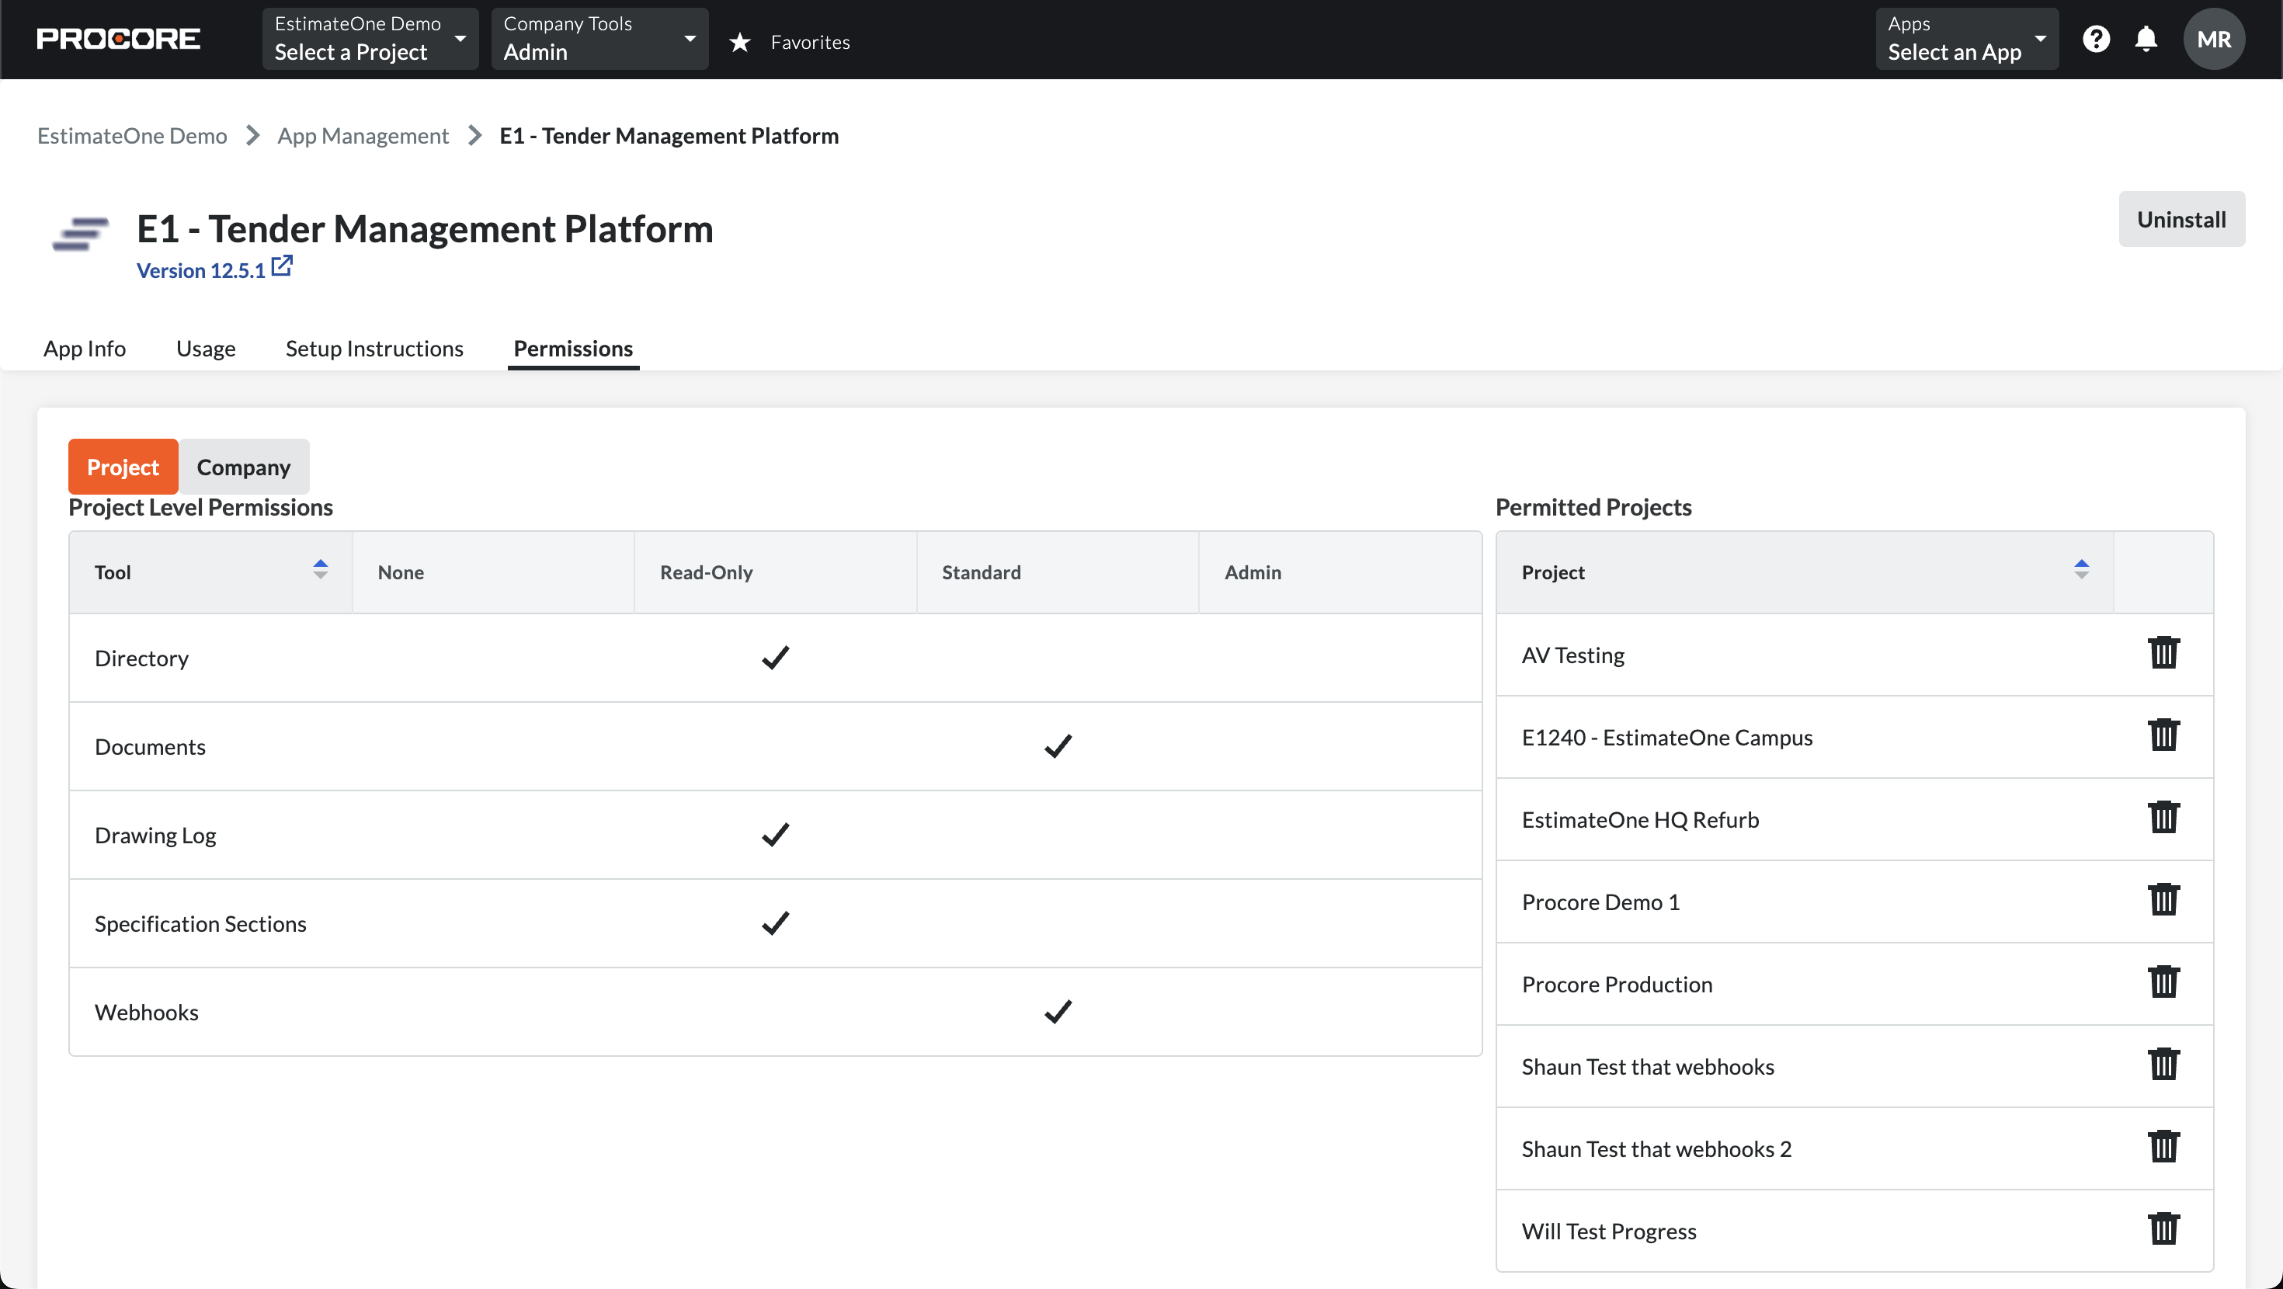Go to App Management breadcrumb
Image resolution: width=2283 pixels, height=1289 pixels.
[363, 136]
